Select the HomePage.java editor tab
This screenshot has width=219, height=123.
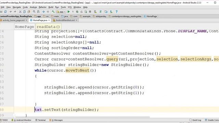pyautogui.click(x=40, y=20)
